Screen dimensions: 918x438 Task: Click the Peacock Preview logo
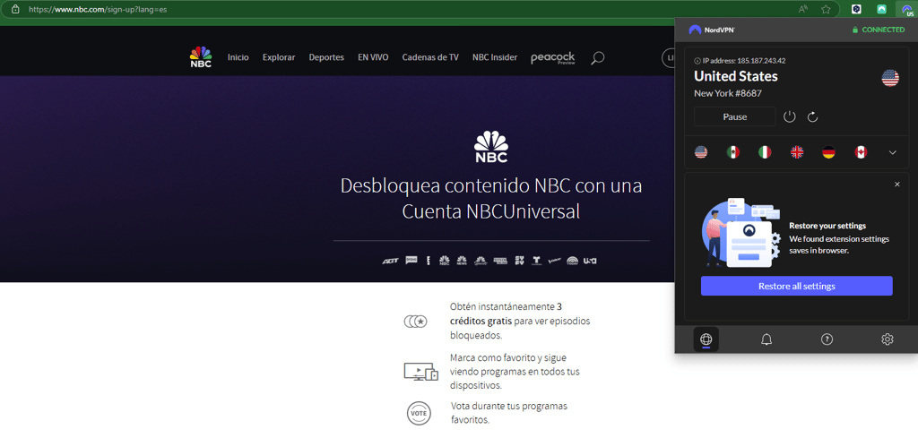click(x=552, y=57)
